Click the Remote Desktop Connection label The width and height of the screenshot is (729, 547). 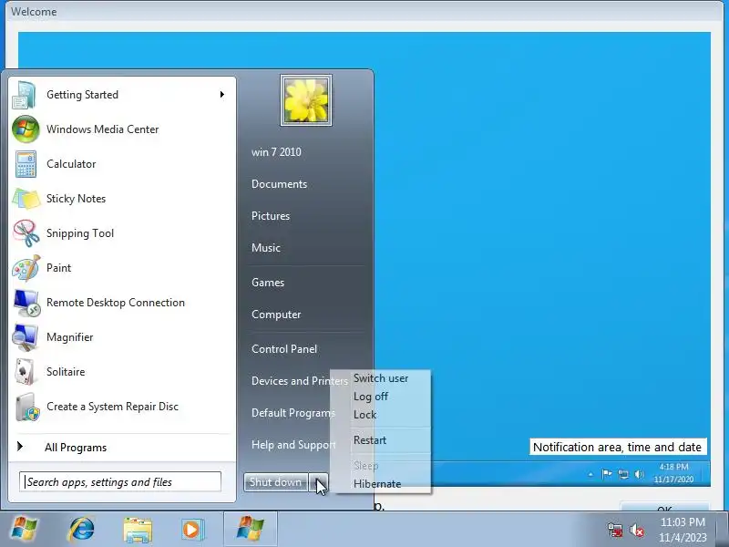point(116,303)
